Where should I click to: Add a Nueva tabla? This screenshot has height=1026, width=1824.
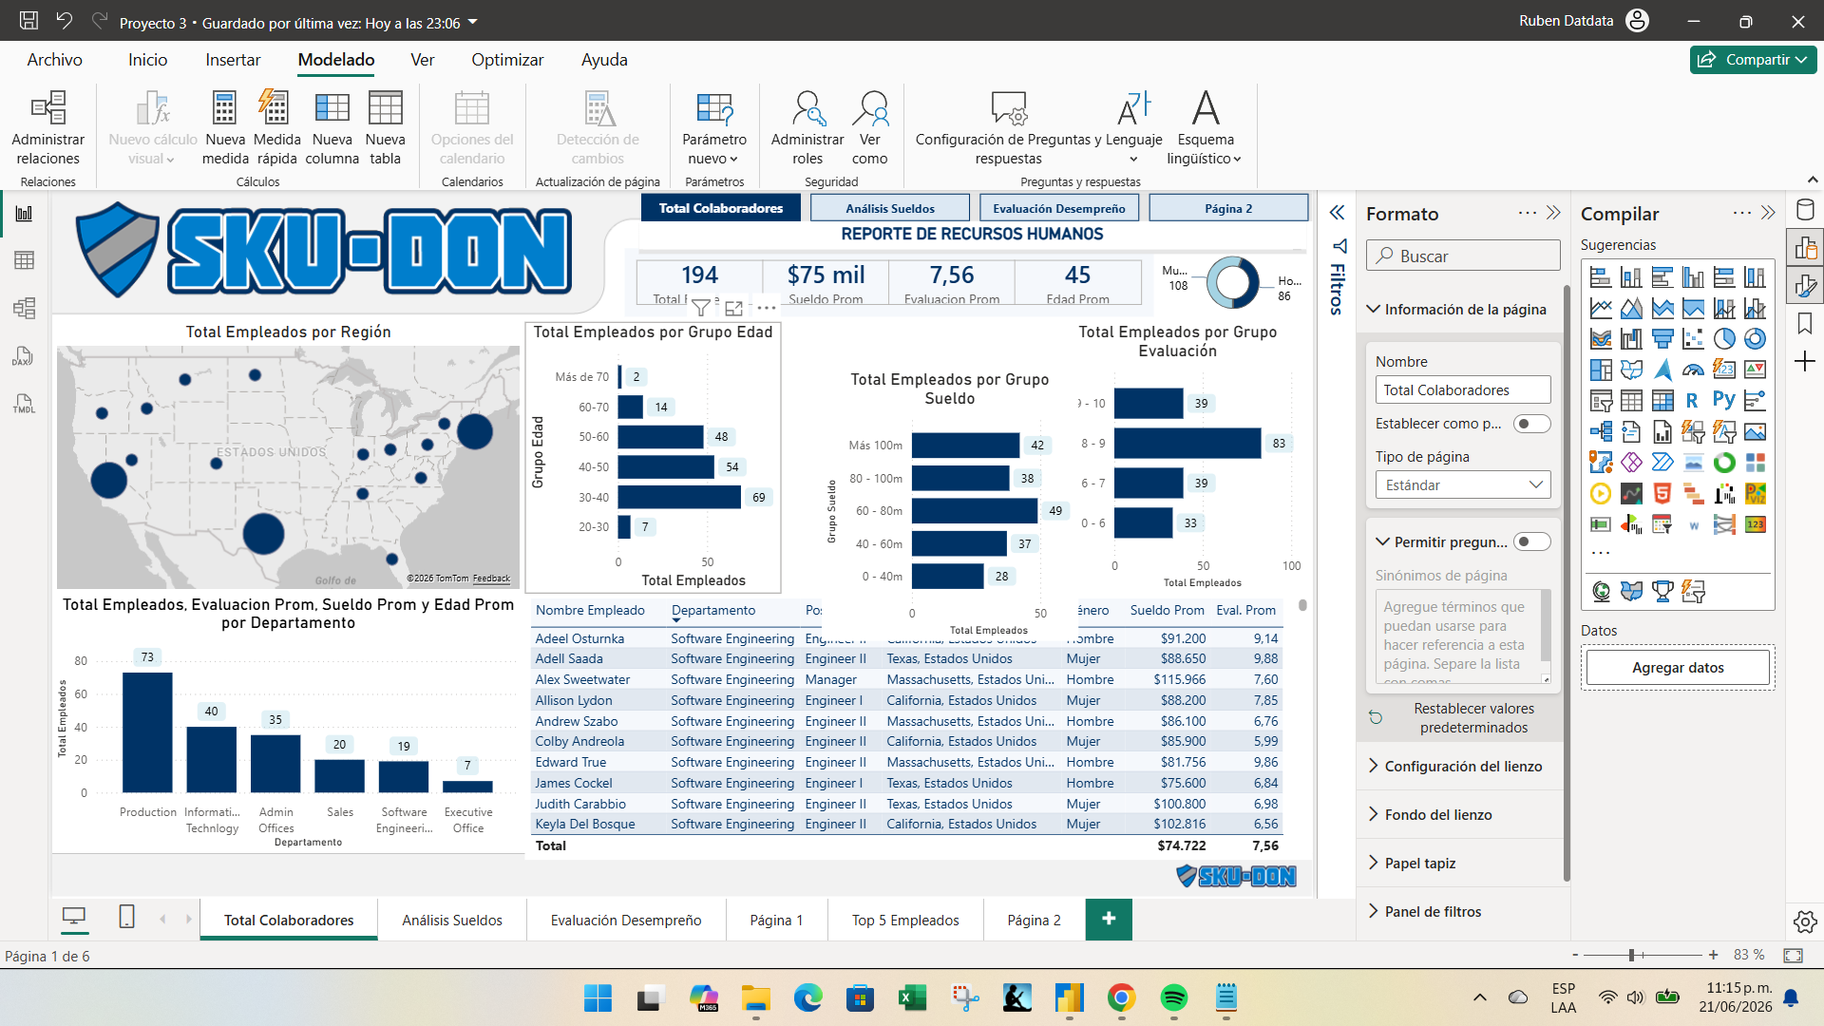(385, 127)
